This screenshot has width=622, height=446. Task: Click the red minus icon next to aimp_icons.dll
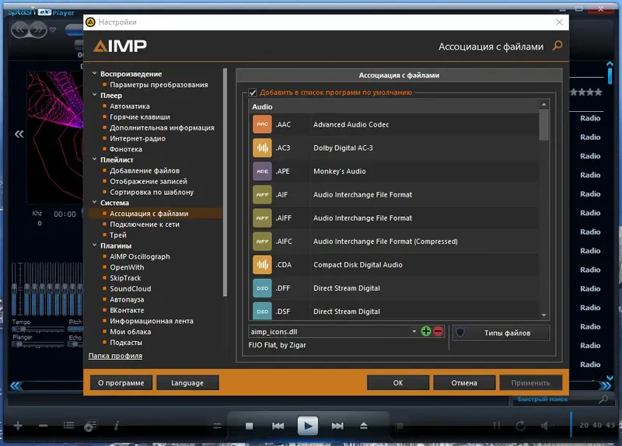(x=438, y=332)
